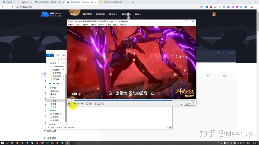Image resolution: width=259 pixels, height=145 pixels.
Task: Select 文档 (E:) drive in Explorer sidebar
Action: click(55, 120)
